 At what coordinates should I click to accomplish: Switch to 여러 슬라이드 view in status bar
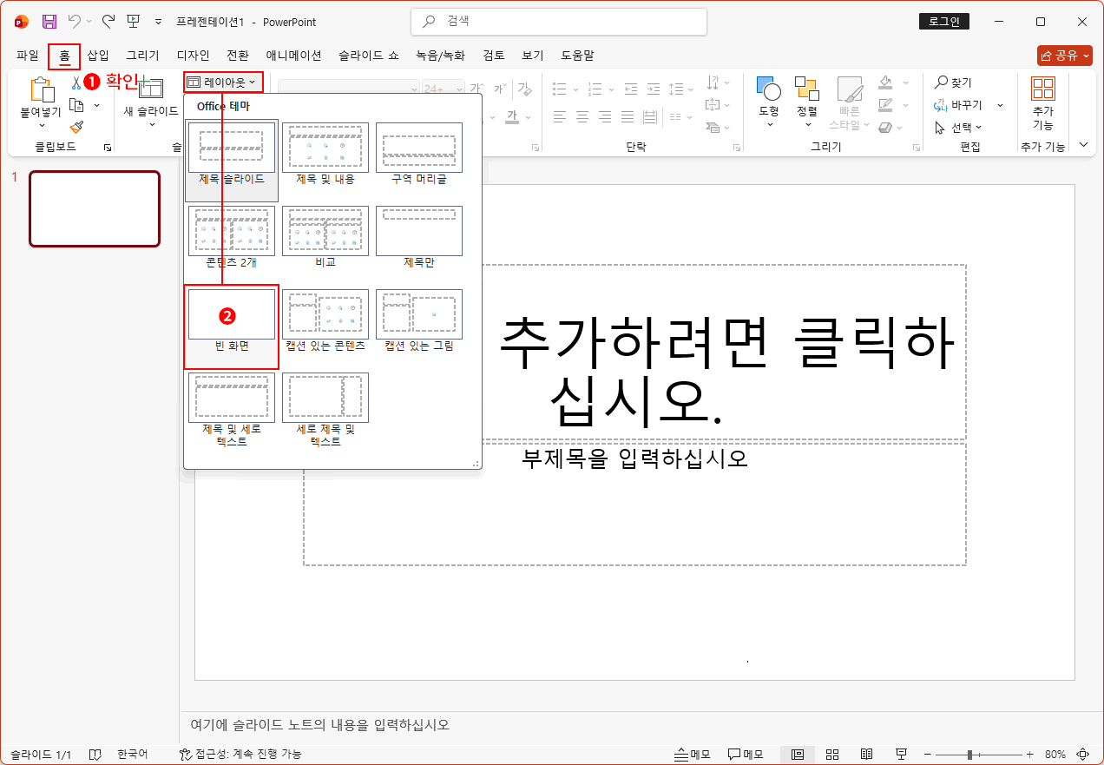831,754
